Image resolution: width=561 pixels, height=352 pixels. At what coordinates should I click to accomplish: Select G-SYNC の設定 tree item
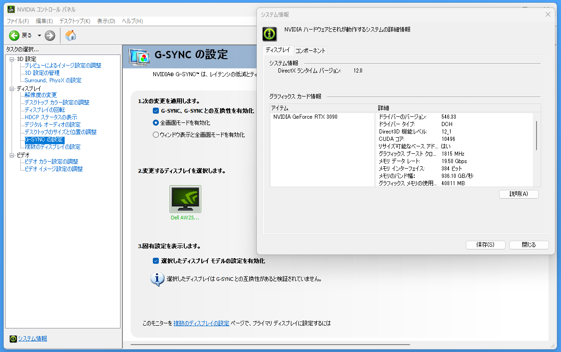[x=44, y=140]
